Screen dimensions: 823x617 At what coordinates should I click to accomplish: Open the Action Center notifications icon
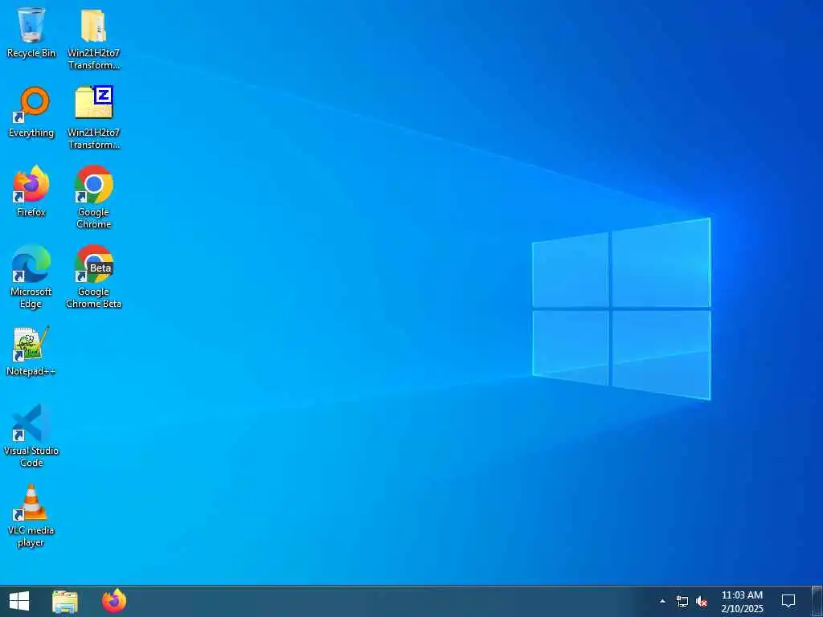788,601
